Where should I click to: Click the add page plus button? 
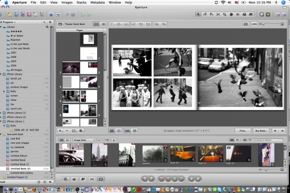pos(60,131)
